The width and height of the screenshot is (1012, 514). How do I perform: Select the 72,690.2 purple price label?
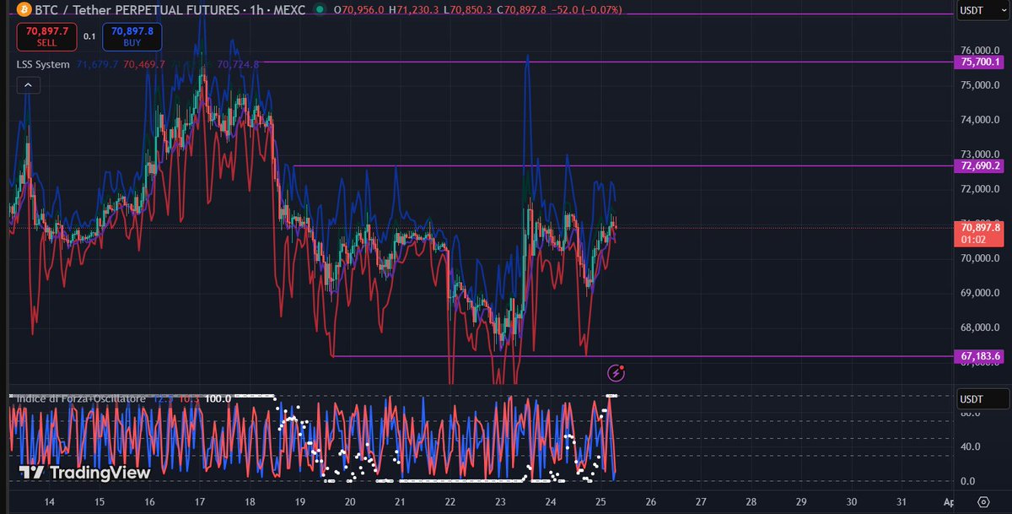[978, 165]
